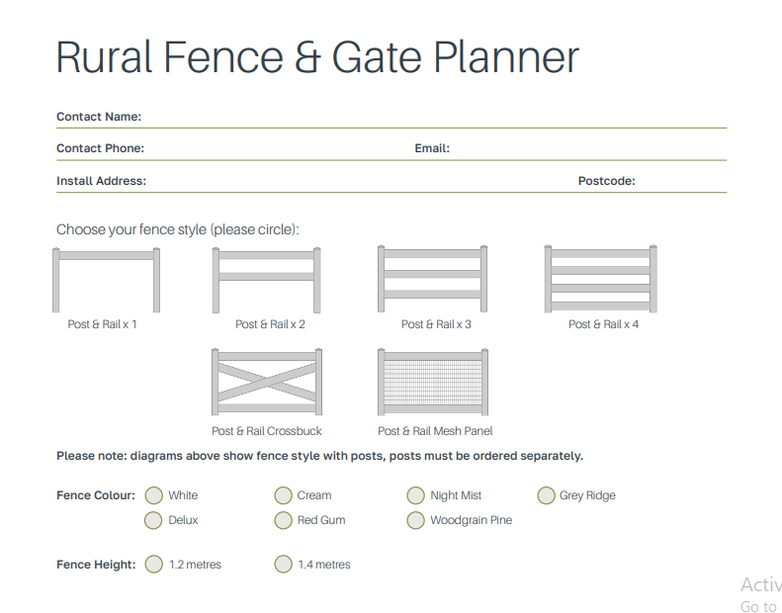Choose the Post & Rail x 3 fence diagram
The width and height of the screenshot is (782, 613).
click(432, 279)
